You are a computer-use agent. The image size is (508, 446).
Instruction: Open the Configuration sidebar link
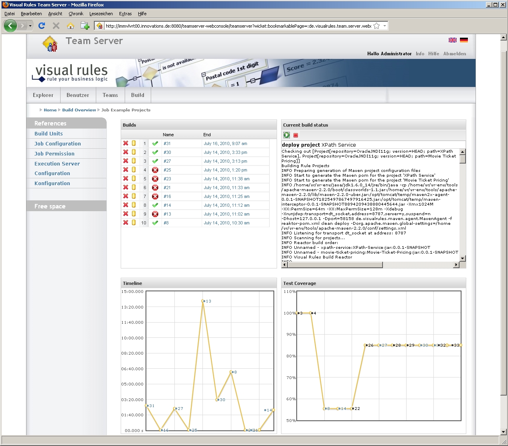[52, 173]
